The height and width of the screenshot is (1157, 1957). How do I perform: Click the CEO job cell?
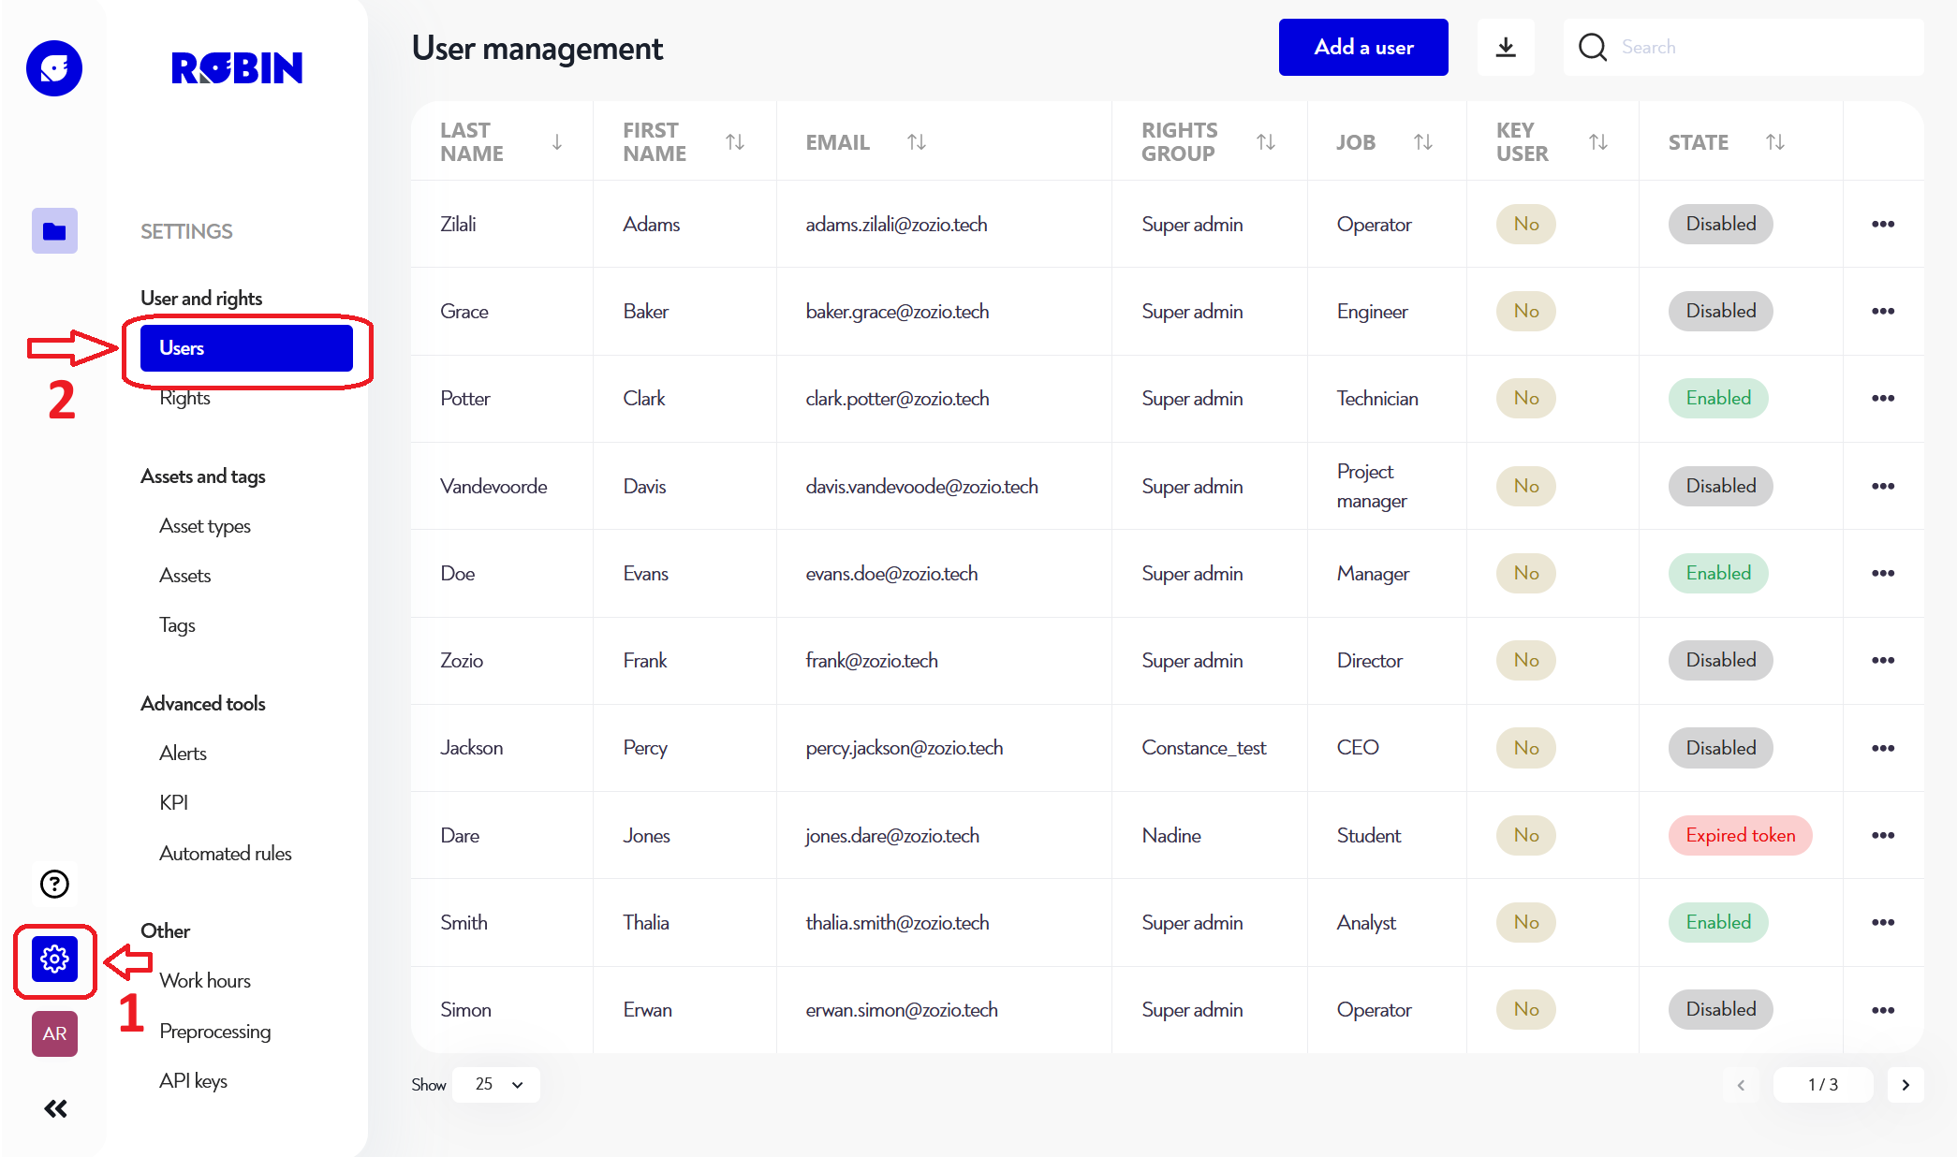[x=1358, y=748]
